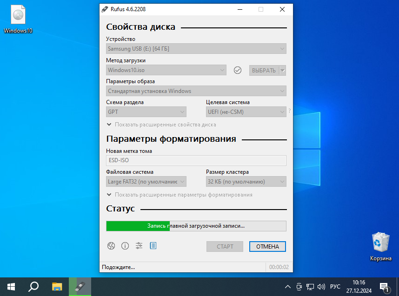Viewport: 399px width, 296px height.
Task: Open the Rufus language selection globe
Action: (111, 246)
